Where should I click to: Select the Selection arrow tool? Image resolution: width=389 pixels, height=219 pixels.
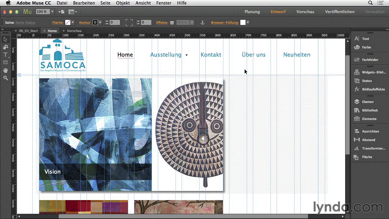pyautogui.click(x=5, y=39)
